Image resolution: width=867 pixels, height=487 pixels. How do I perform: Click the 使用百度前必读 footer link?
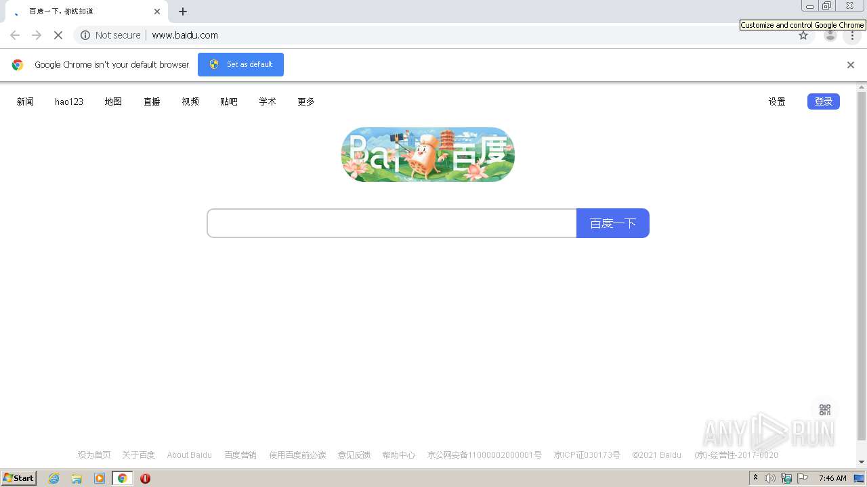297,455
